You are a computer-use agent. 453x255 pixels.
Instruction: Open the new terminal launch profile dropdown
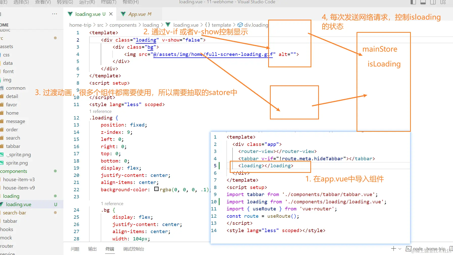click(x=400, y=249)
